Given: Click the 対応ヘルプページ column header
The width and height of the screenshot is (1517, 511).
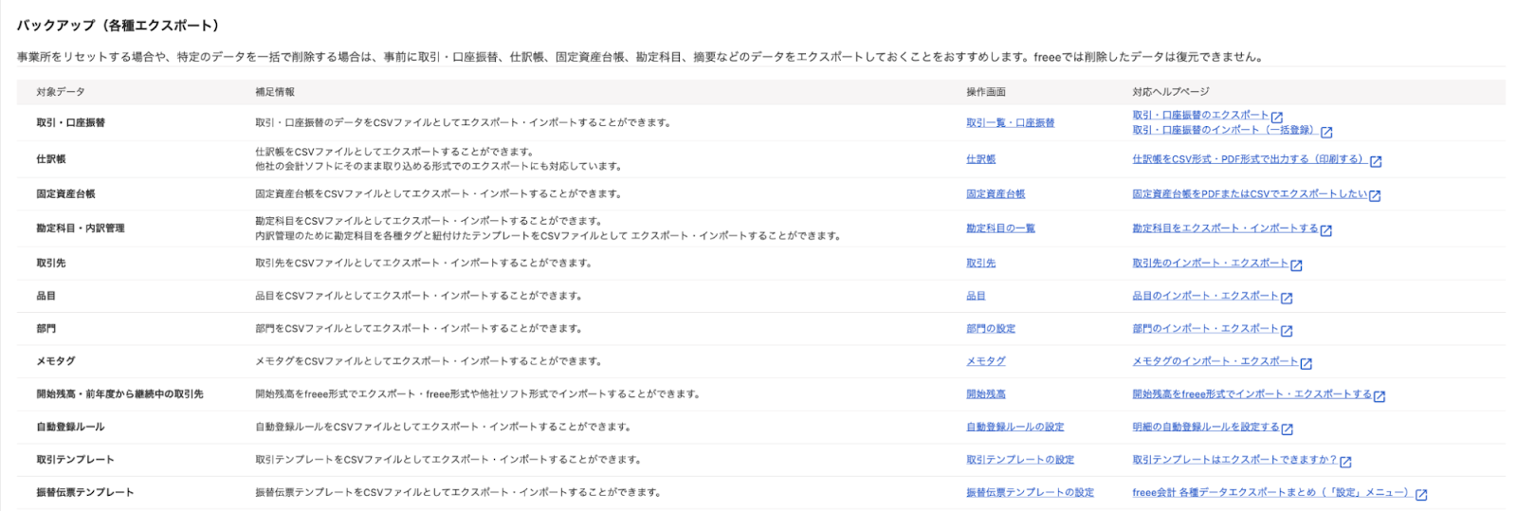Looking at the screenshot, I should pos(1171,92).
